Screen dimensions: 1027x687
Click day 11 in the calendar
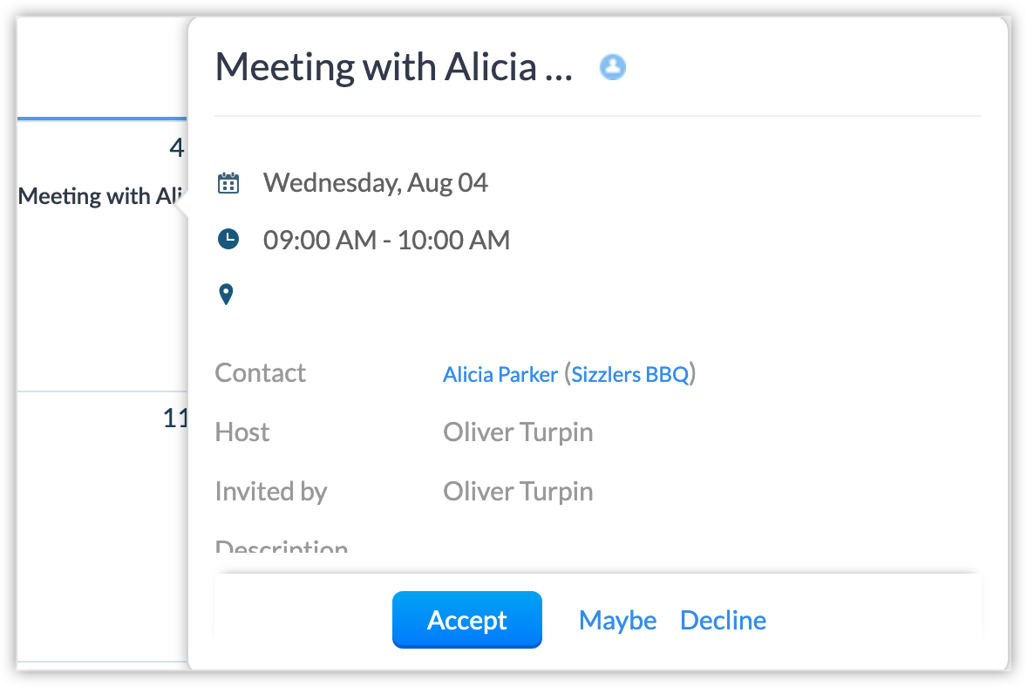(175, 418)
